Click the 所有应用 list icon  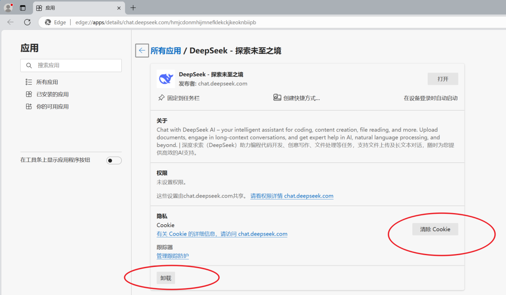[29, 82]
